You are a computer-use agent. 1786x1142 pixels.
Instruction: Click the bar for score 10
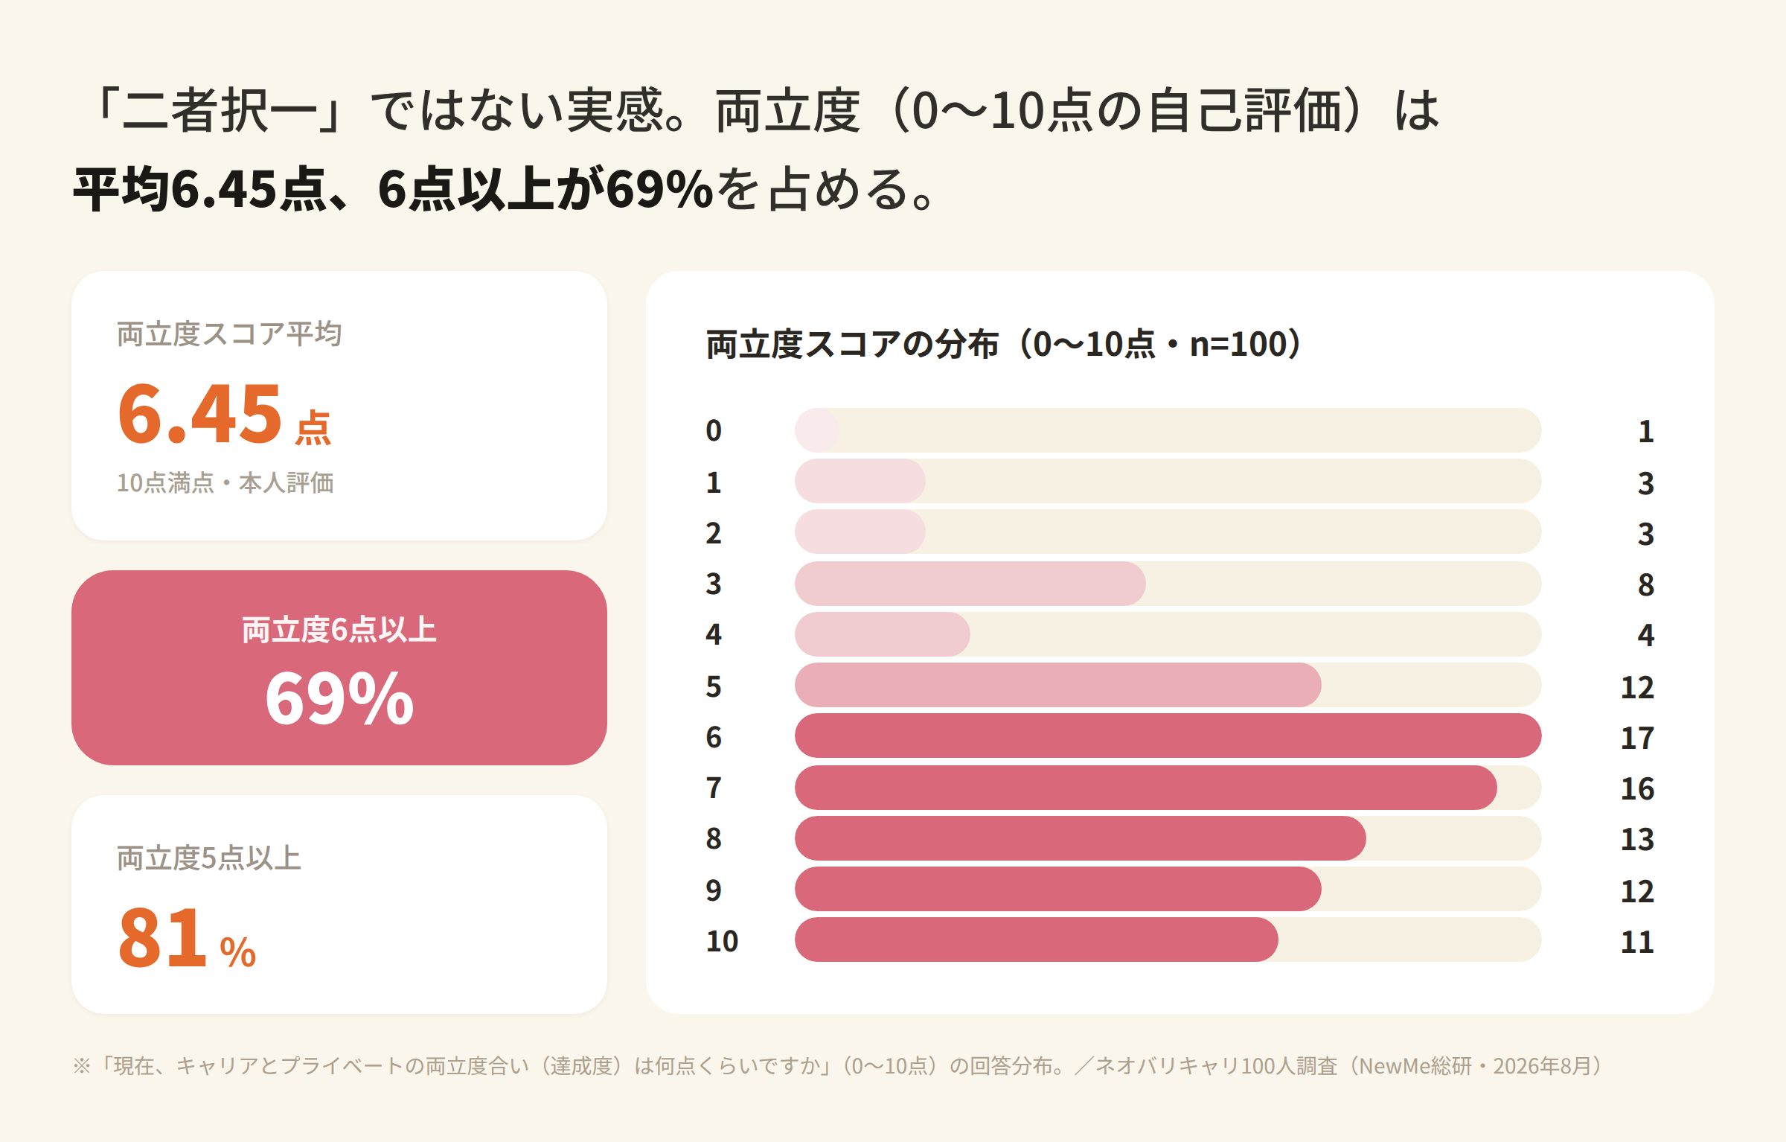[1037, 940]
